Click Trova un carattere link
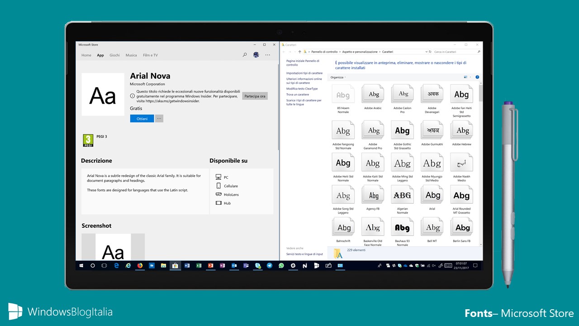Image resolution: width=579 pixels, height=326 pixels. click(x=298, y=95)
